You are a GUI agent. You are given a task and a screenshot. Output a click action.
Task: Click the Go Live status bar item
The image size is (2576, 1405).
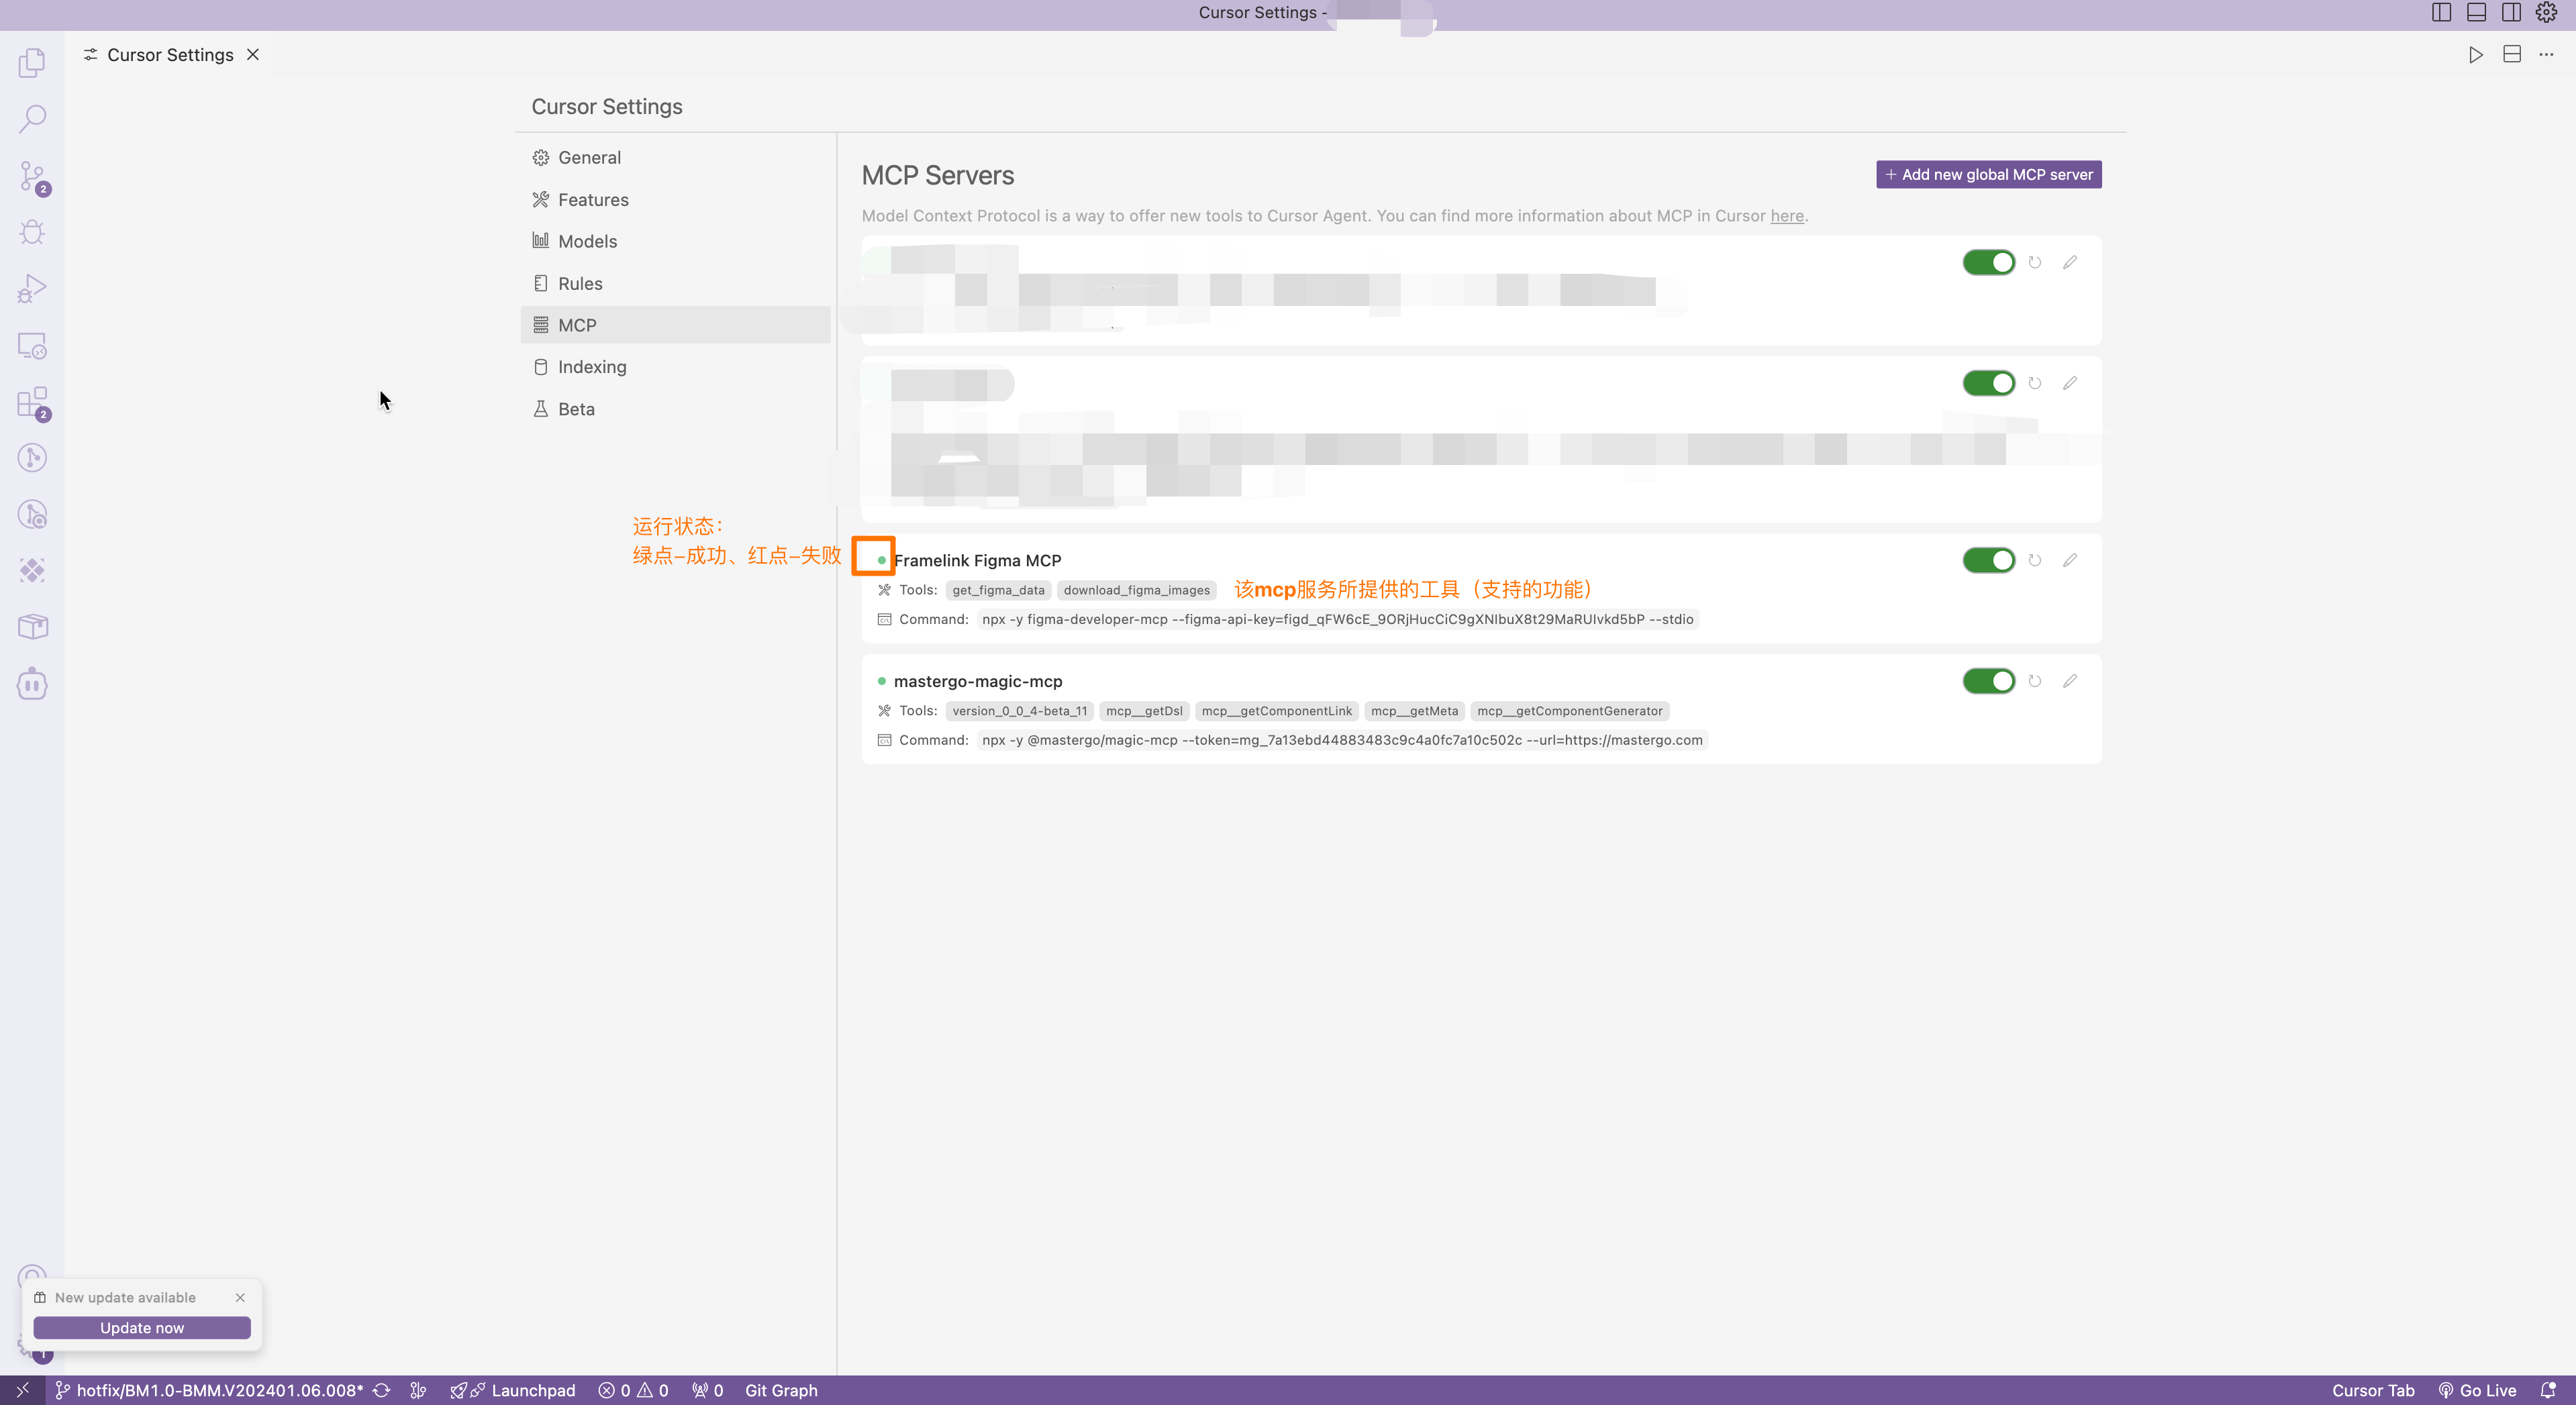(x=2477, y=1390)
